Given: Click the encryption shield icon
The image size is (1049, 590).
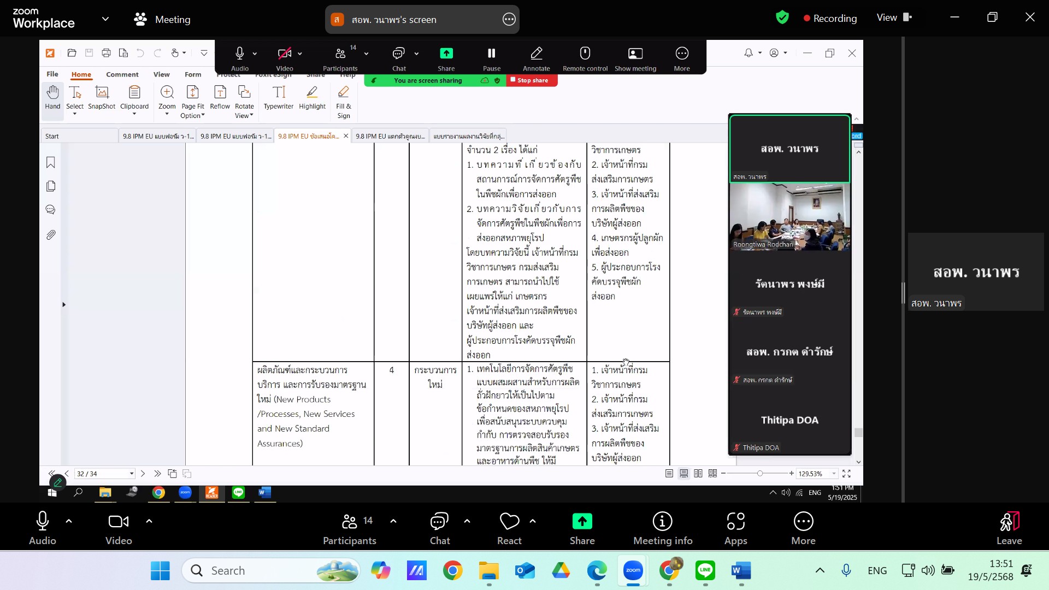Looking at the screenshot, I should tap(782, 17).
